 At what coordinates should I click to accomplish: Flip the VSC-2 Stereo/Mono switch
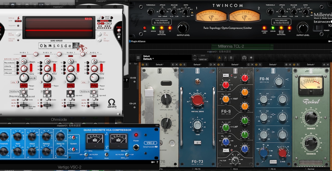(x=106, y=154)
